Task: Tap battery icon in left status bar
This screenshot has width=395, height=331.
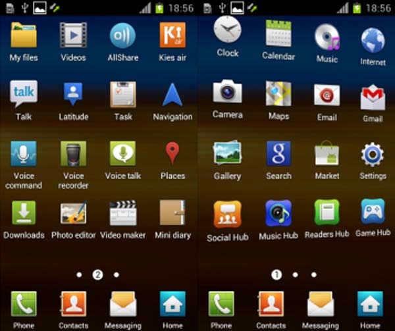Action: pos(159,7)
